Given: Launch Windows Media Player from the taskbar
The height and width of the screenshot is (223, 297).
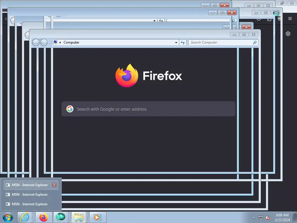Looking at the screenshot, I should click(x=97, y=217).
